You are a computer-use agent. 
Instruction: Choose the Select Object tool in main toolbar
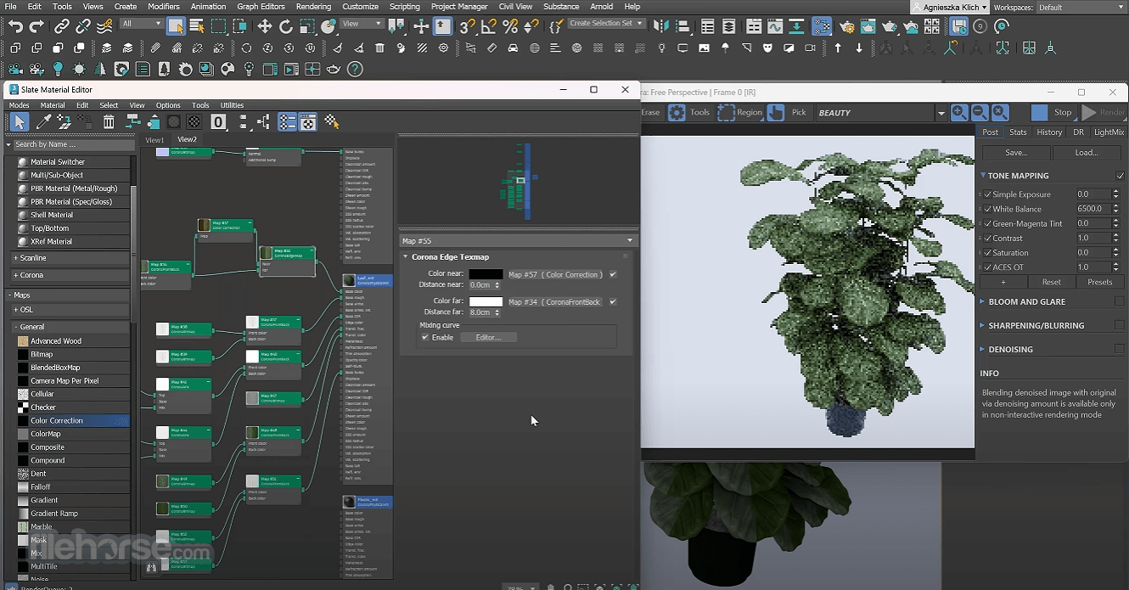point(176,26)
